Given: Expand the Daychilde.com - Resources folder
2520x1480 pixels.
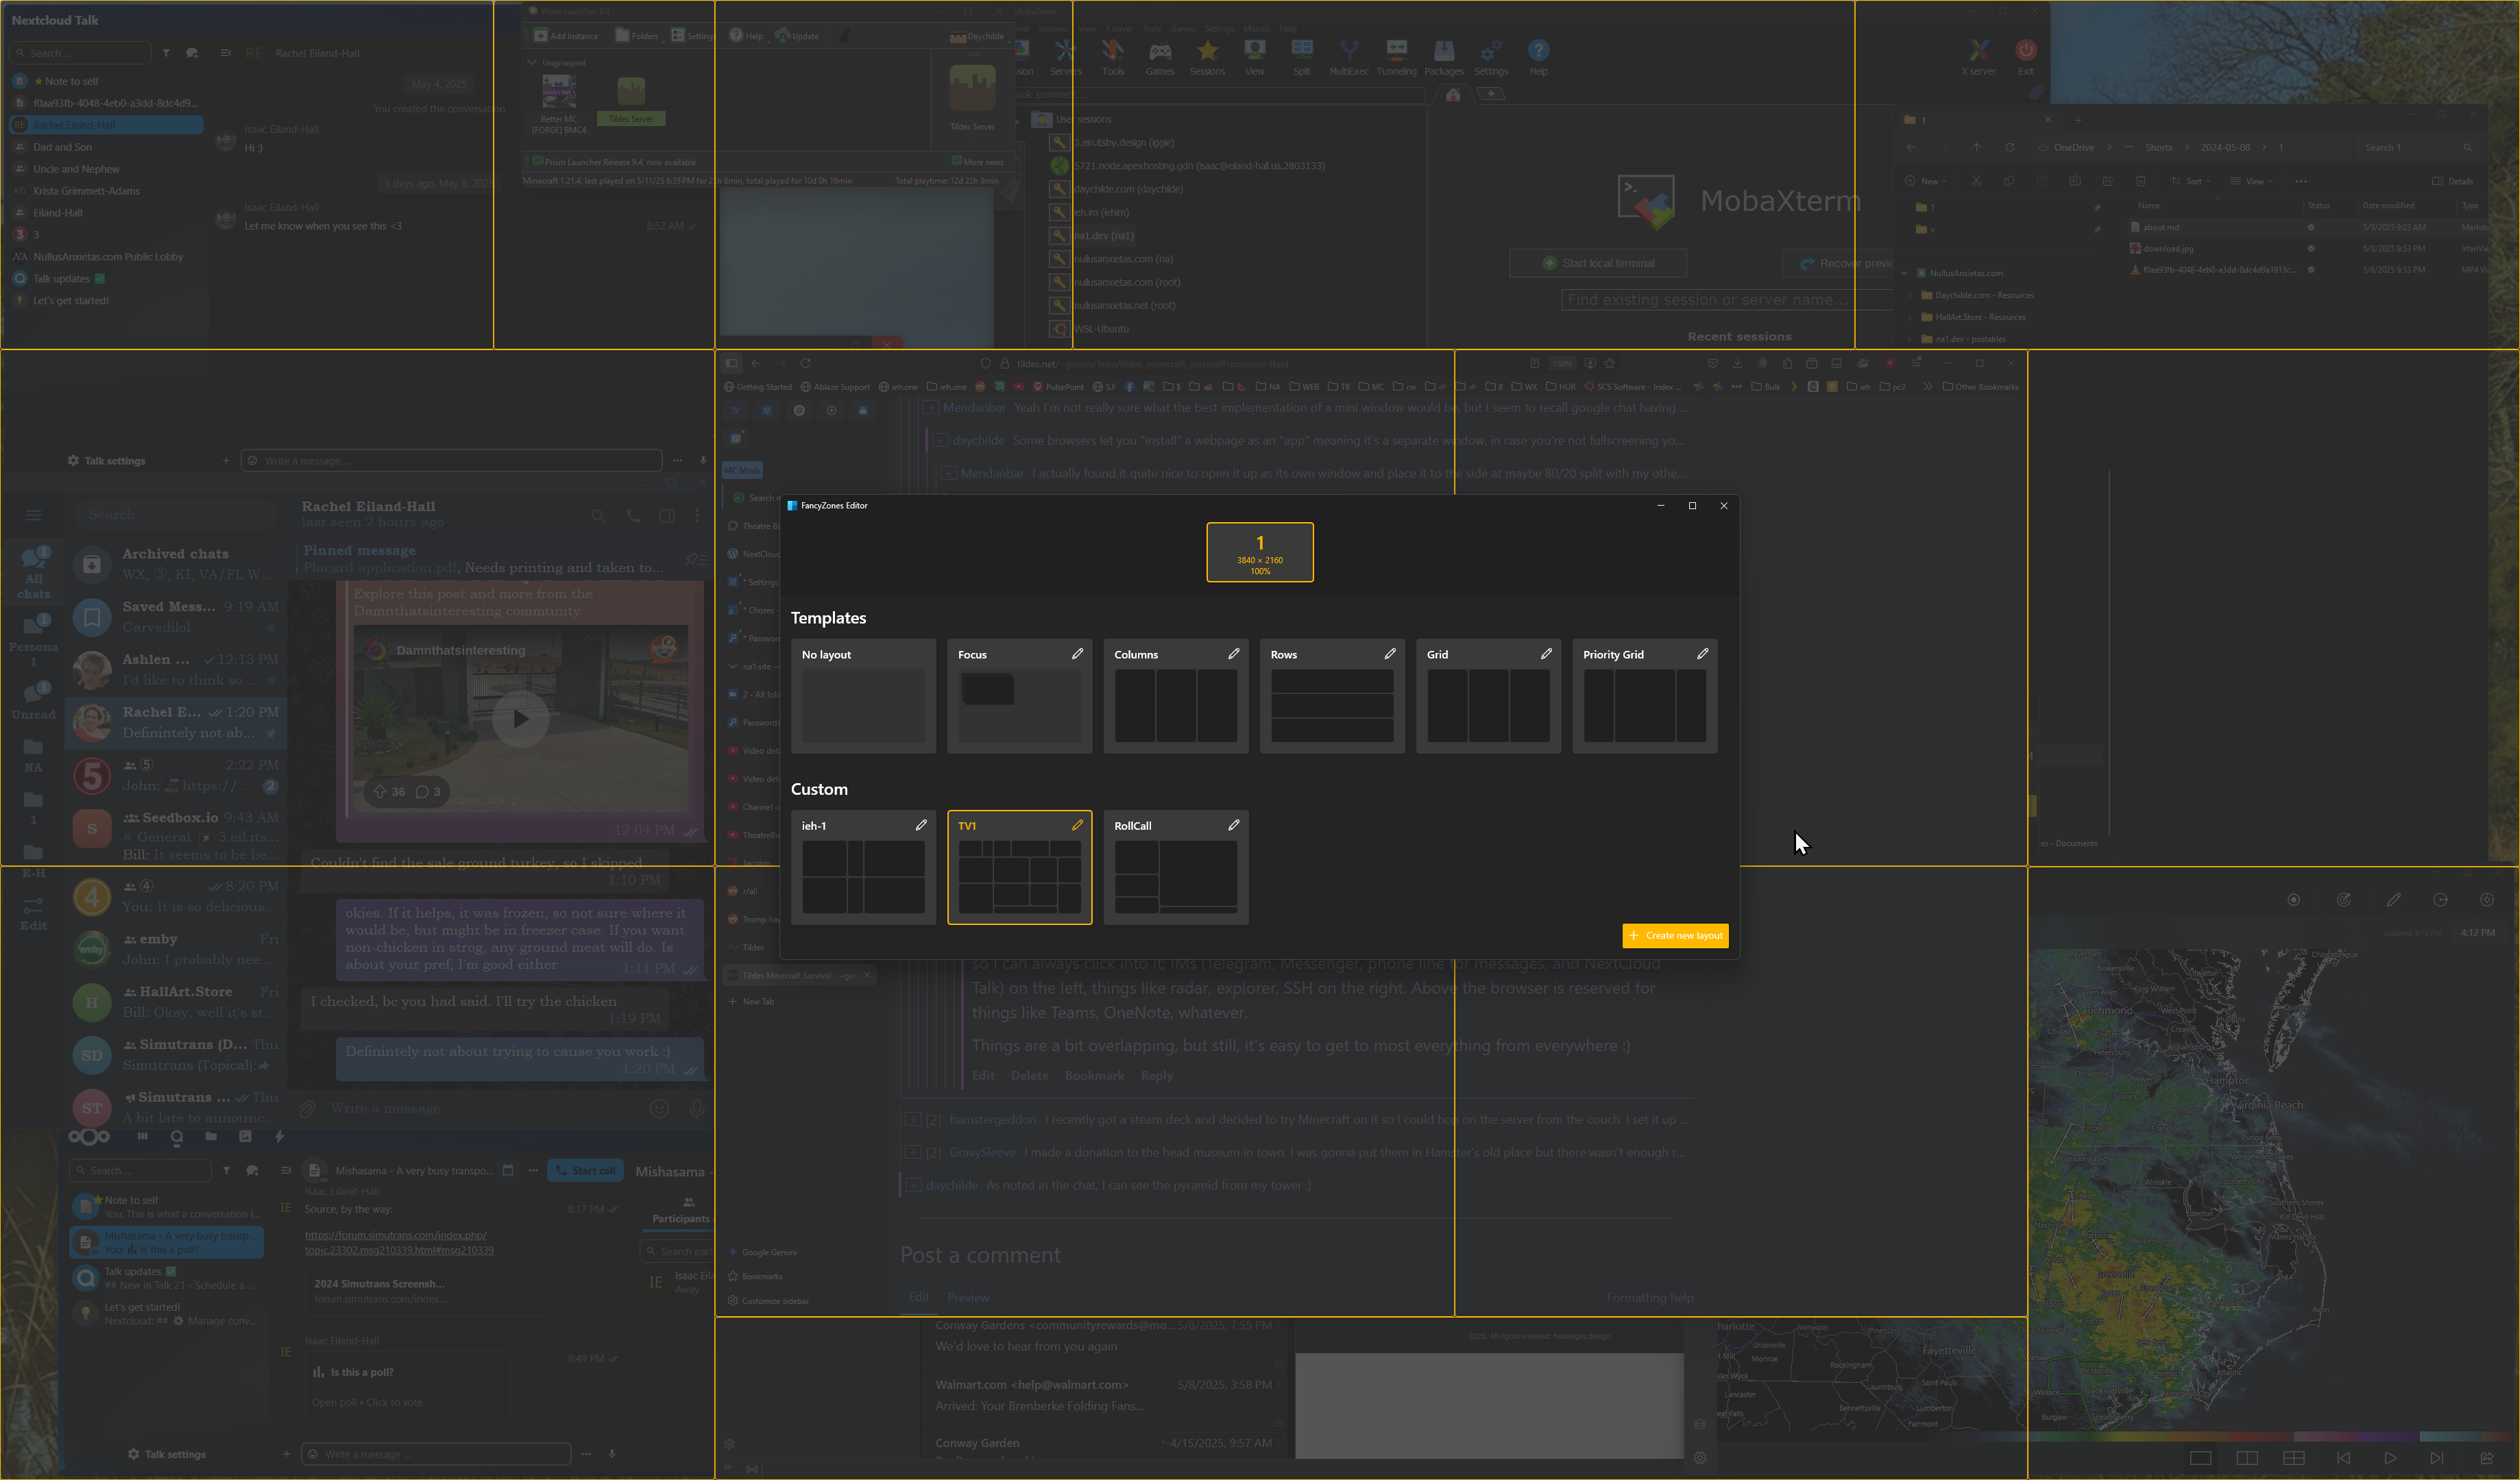Looking at the screenshot, I should pyautogui.click(x=1910, y=295).
